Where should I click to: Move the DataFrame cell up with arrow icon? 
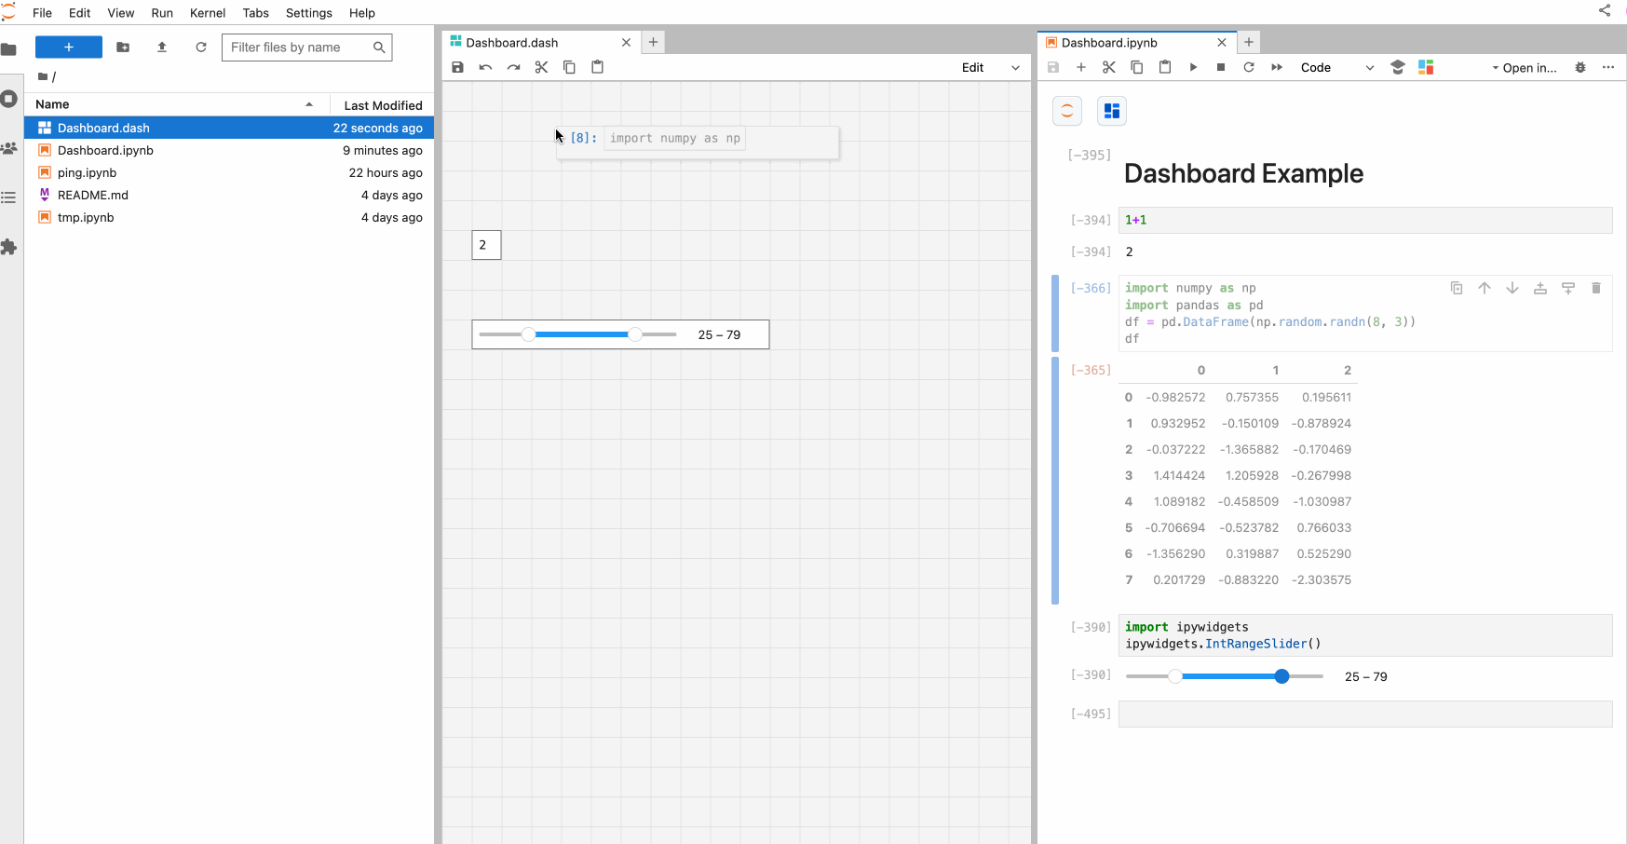[1485, 288]
